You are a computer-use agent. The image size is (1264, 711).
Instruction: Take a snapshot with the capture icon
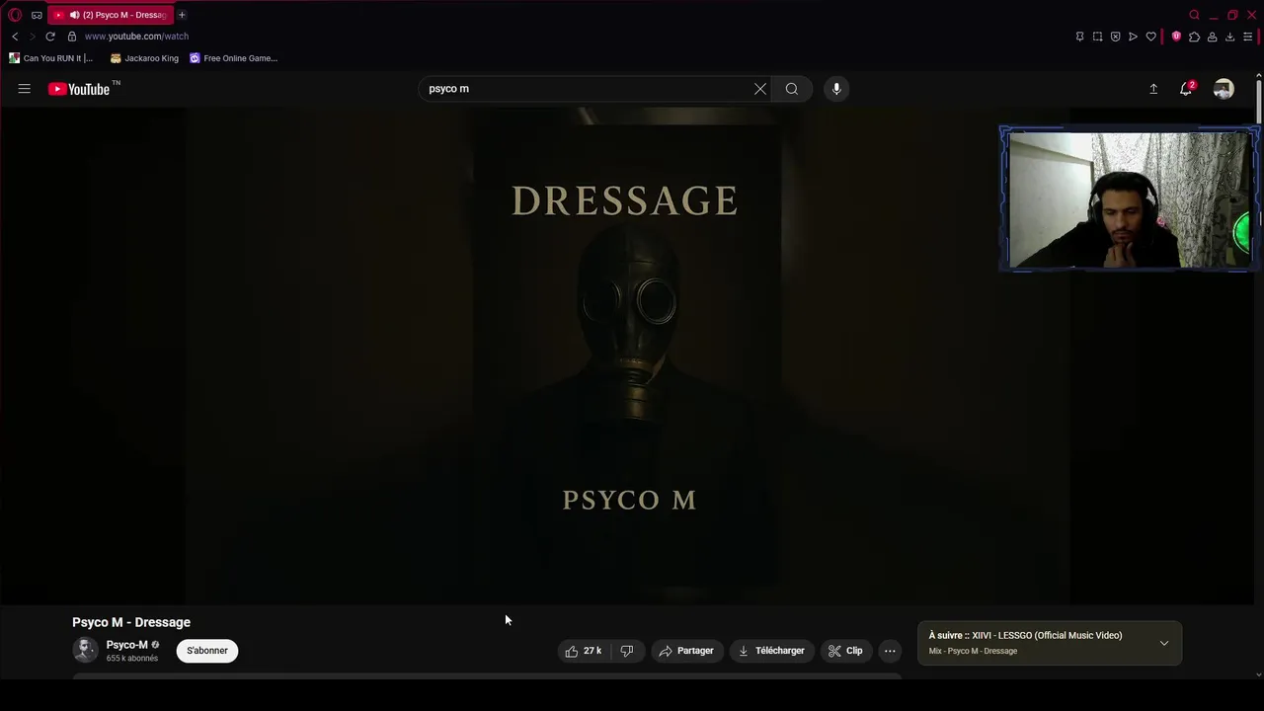pyautogui.click(x=1097, y=37)
